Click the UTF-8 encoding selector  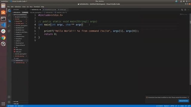pos(172,106)
